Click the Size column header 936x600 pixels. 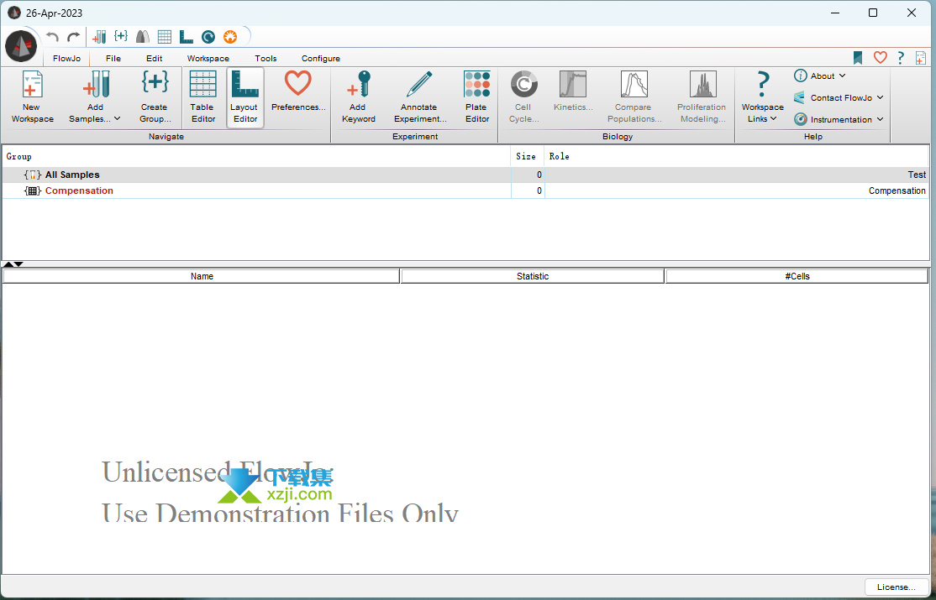(528, 156)
